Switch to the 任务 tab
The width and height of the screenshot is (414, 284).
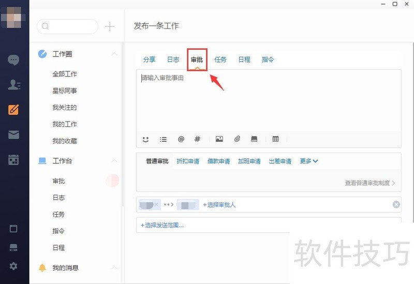point(220,59)
